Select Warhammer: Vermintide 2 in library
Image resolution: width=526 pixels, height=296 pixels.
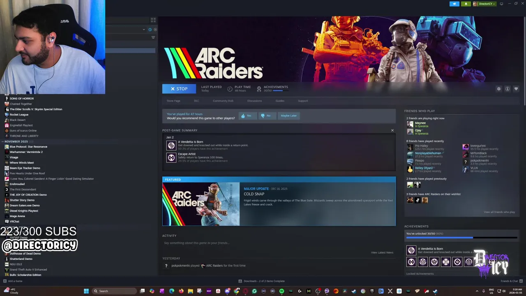point(26,152)
